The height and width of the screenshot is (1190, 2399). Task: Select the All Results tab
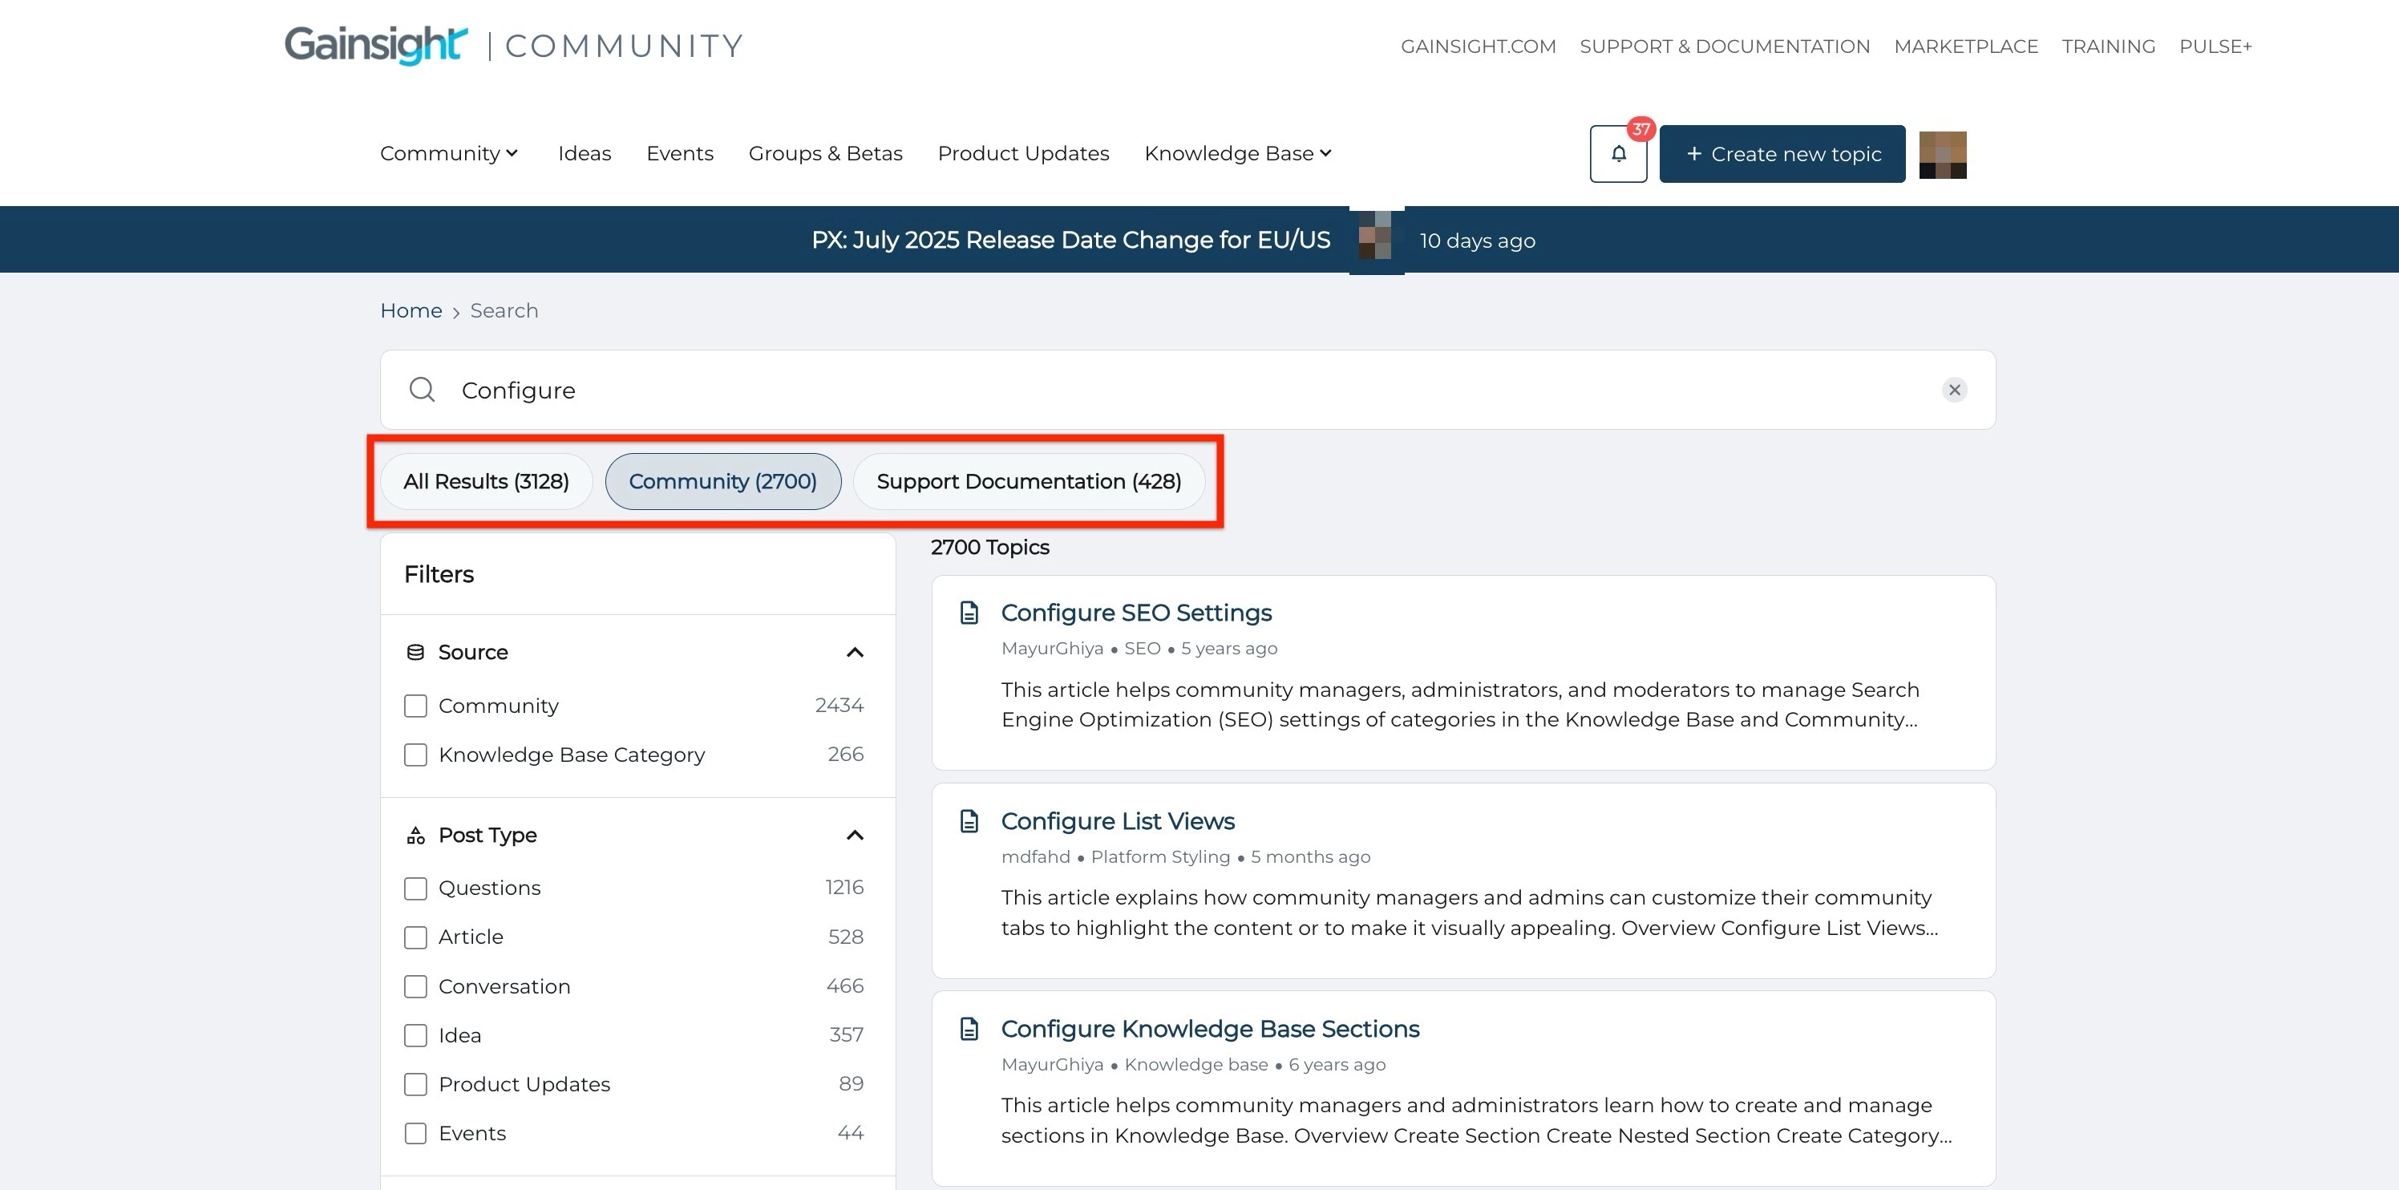[486, 481]
